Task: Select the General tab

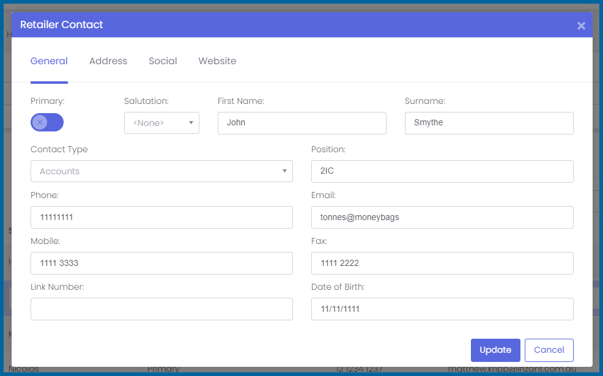Action: [49, 61]
